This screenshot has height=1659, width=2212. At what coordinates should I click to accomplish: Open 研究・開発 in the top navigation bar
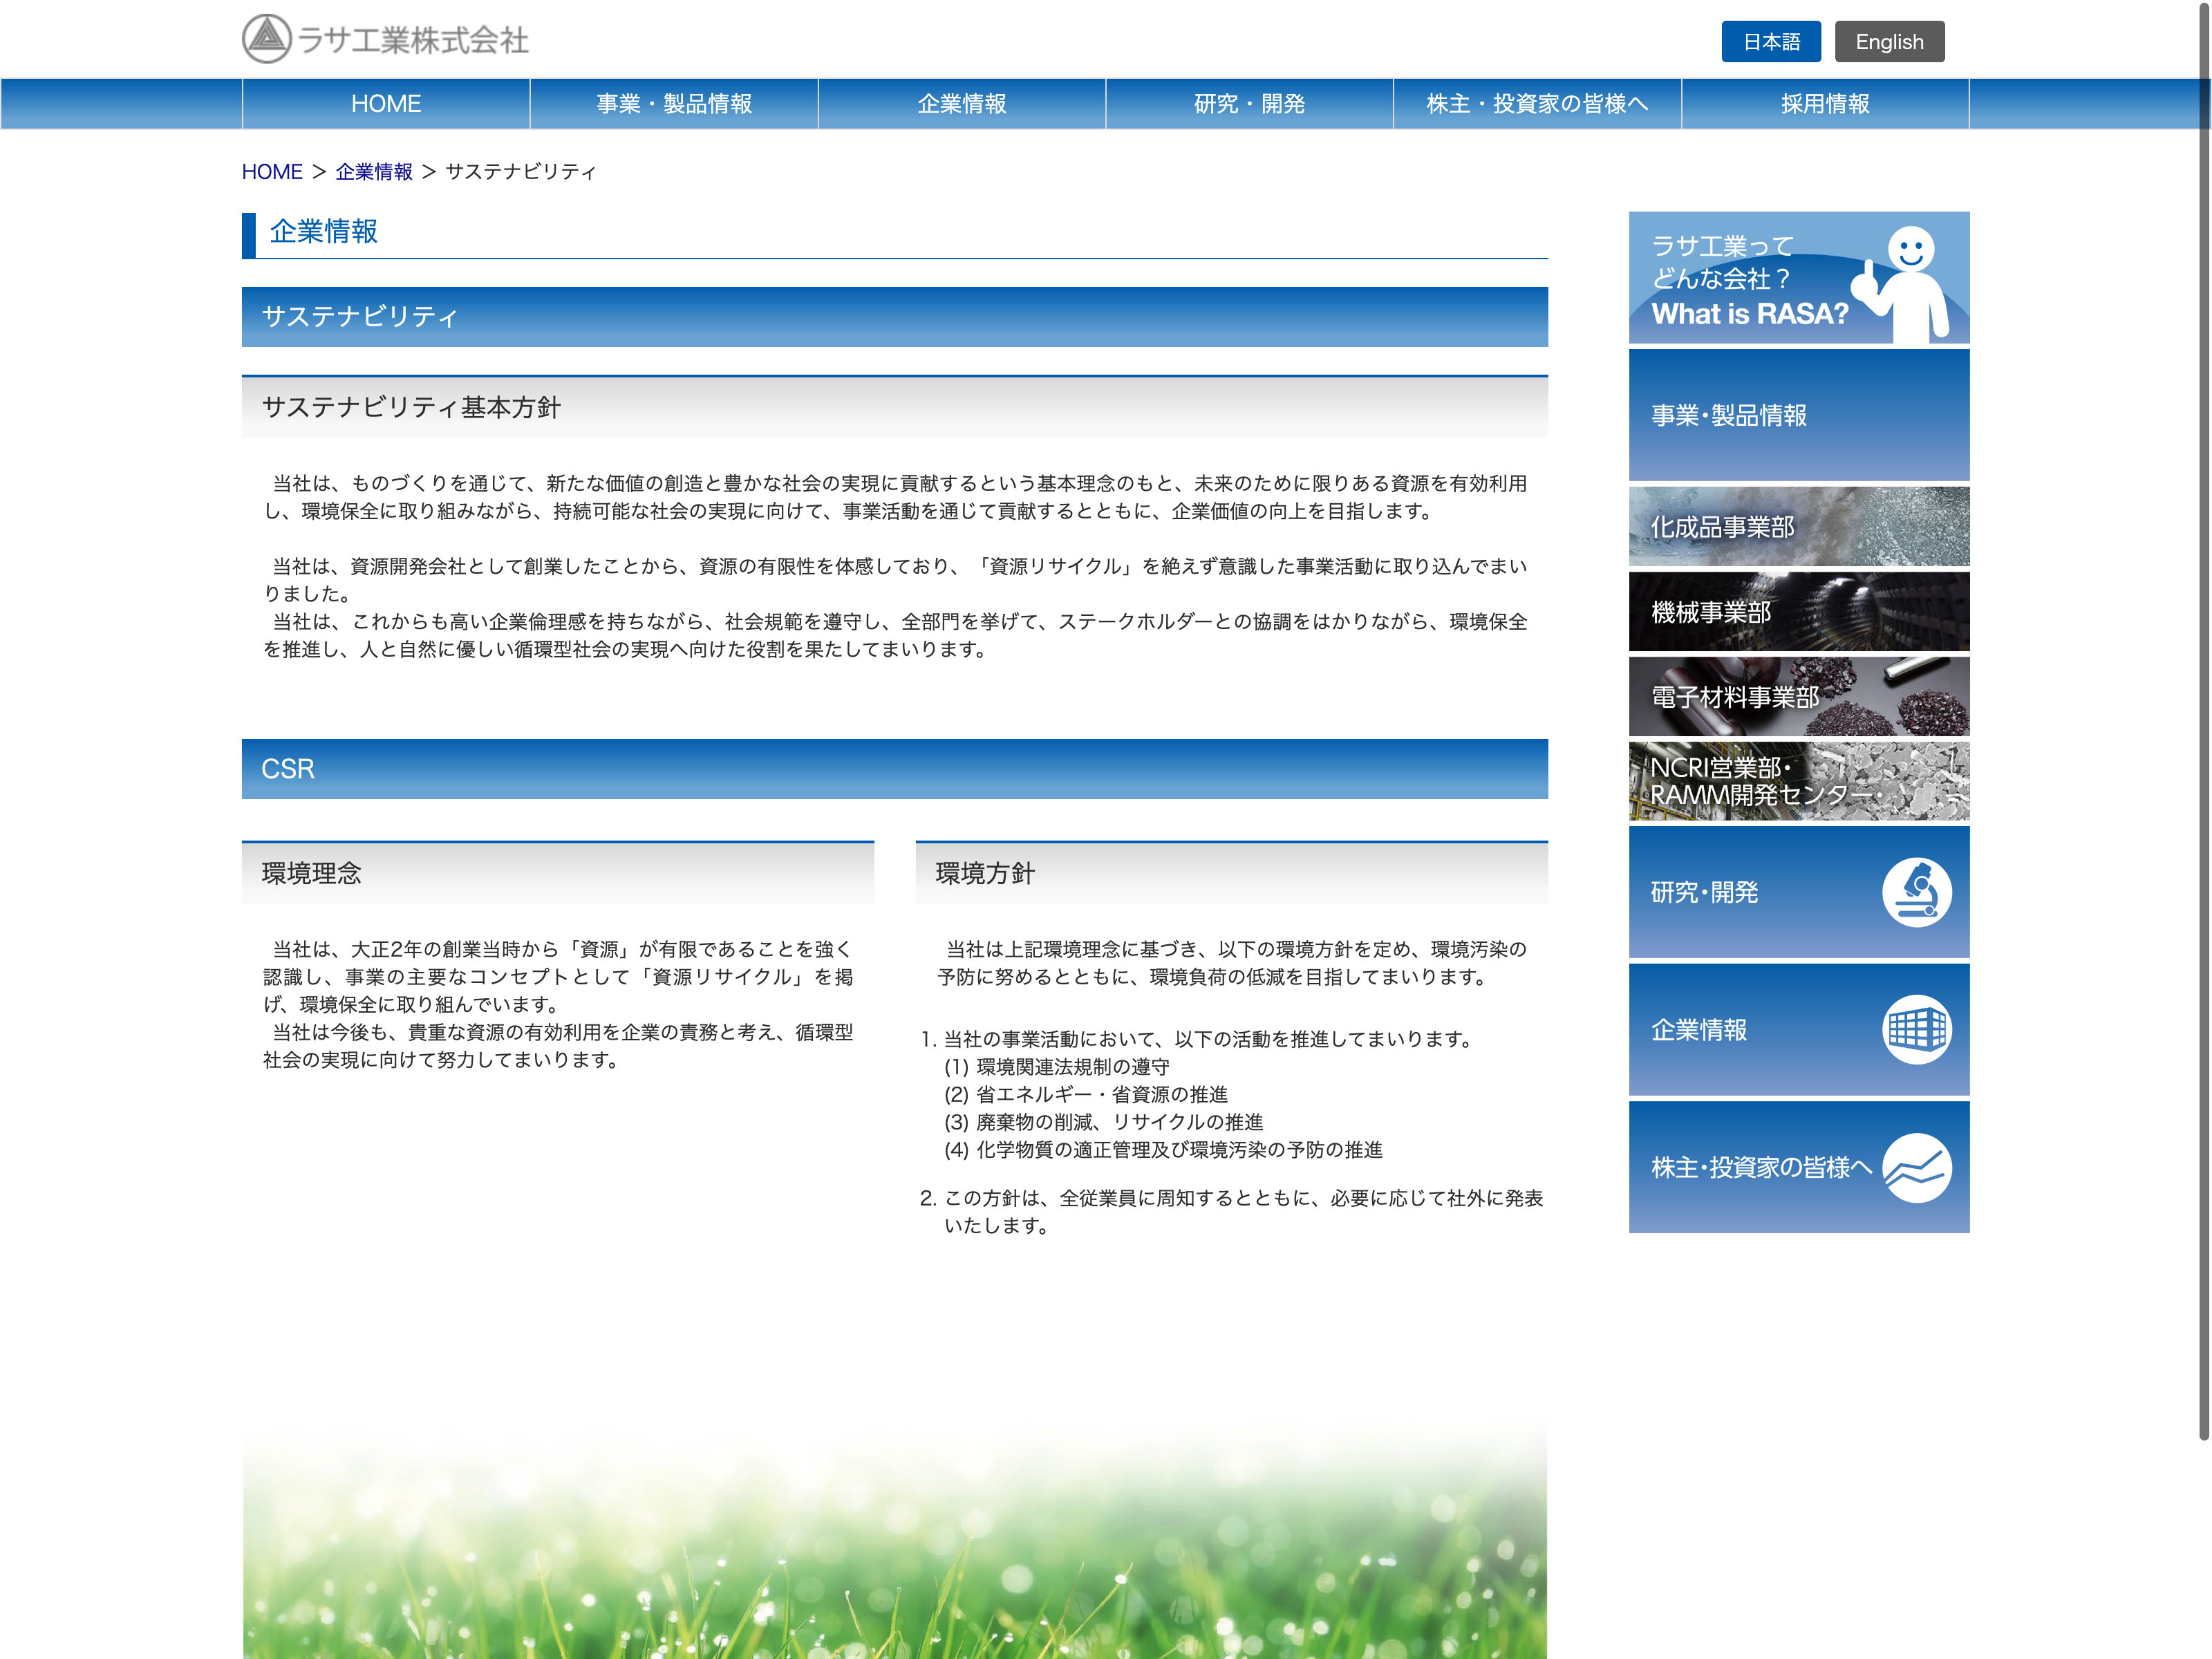1249,104
